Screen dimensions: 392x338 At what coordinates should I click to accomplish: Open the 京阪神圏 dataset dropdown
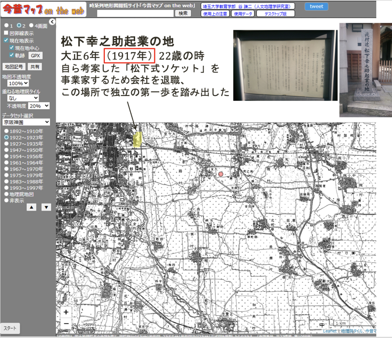pos(26,122)
